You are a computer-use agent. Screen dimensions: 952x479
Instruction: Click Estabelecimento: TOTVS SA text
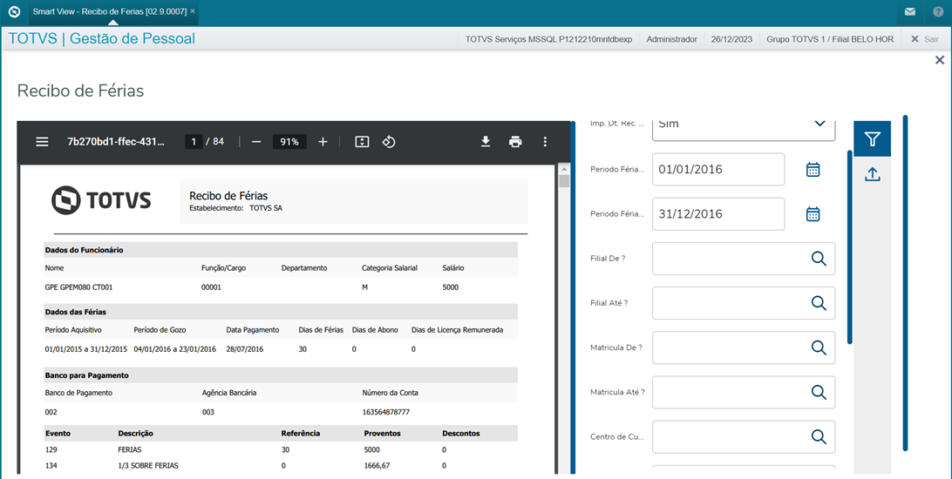235,208
